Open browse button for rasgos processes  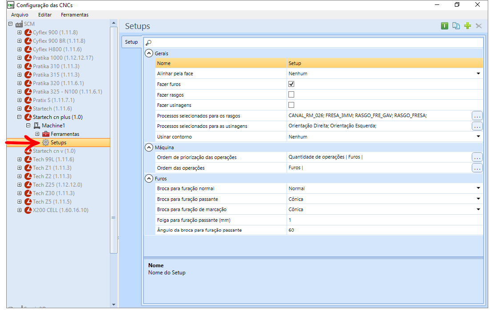(477, 116)
